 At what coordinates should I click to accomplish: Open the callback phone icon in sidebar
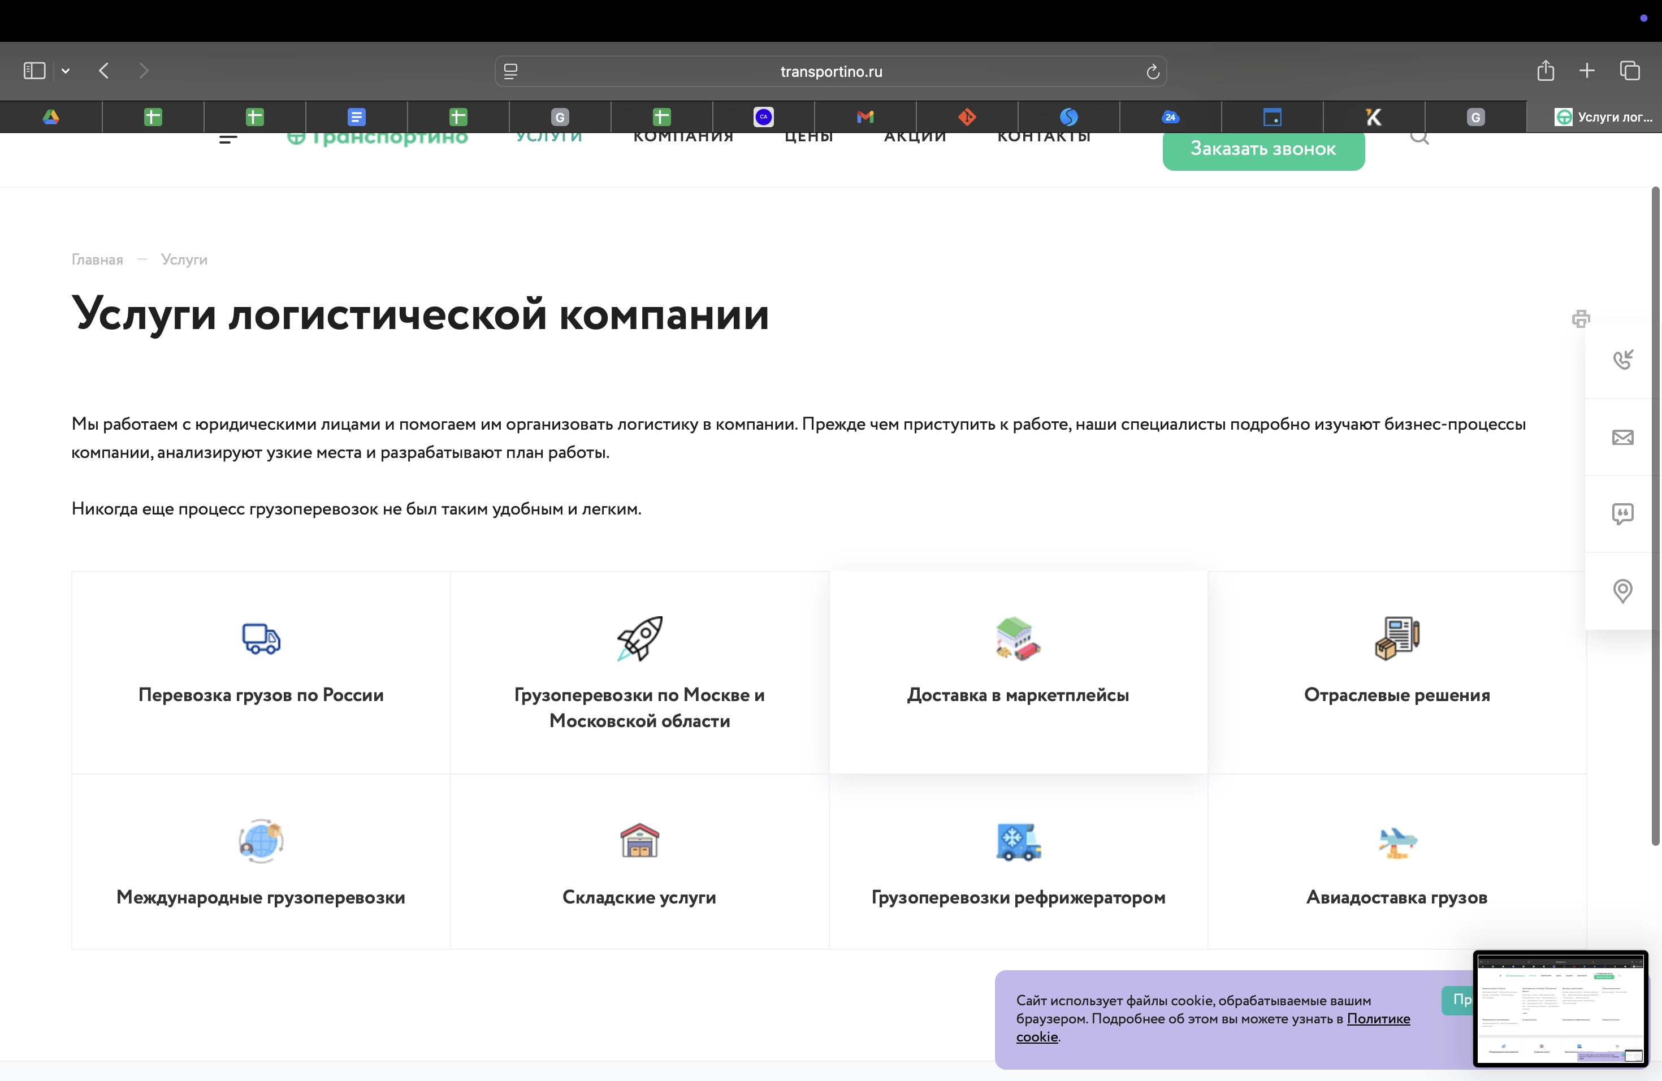(1622, 360)
